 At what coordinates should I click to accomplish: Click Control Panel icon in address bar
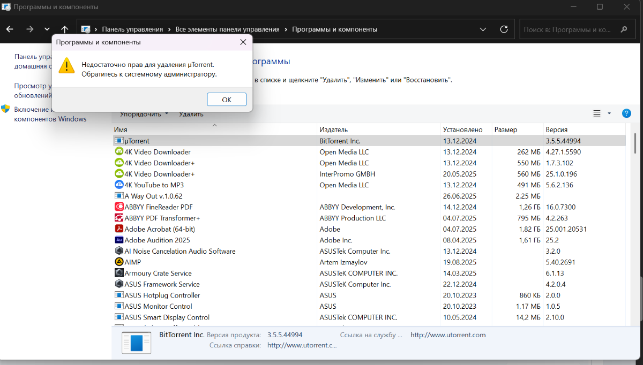(86, 29)
